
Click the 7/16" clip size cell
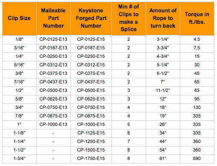pos(19,82)
